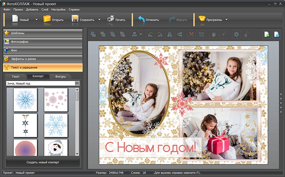The width and height of the screenshot is (285, 177).
Task: Switch to the Фигуры tab
Action: [61, 76]
